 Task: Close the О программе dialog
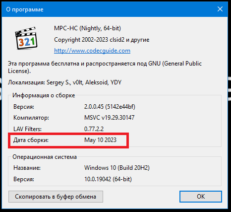click(x=220, y=9)
